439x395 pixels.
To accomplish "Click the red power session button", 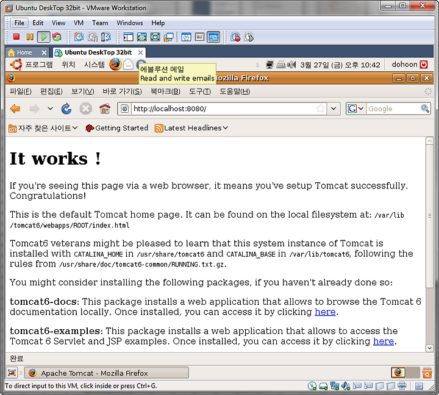I will [424, 65].
